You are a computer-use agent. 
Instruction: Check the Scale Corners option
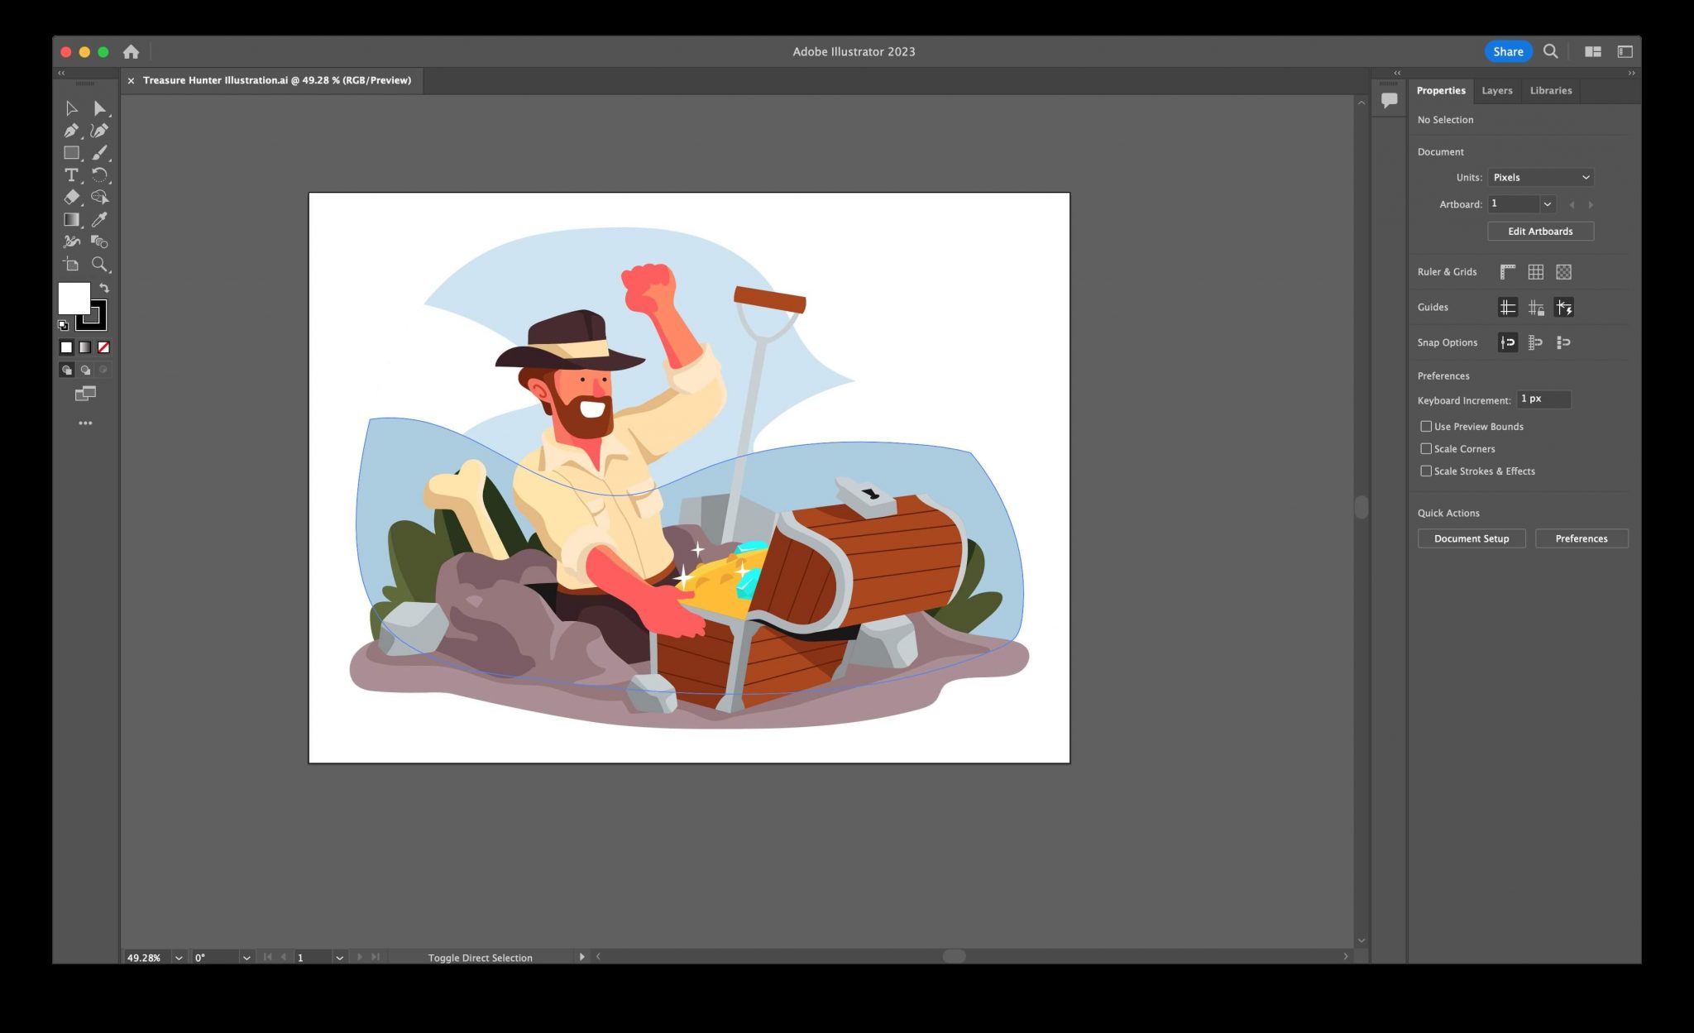(x=1426, y=448)
